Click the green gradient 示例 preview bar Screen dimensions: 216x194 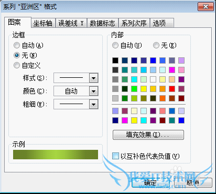pos(56,155)
